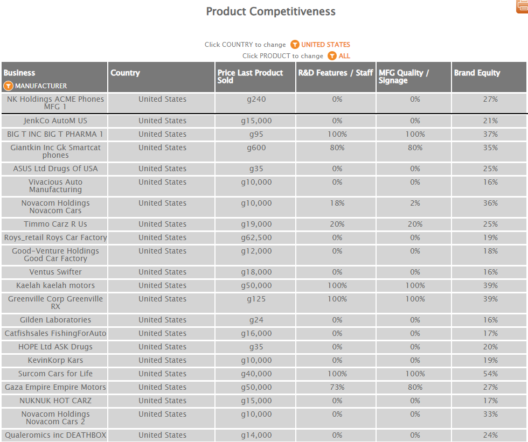
Task: Select the BIG T INC BIG T PHARMA 1 entry
Action: pyautogui.click(x=55, y=134)
